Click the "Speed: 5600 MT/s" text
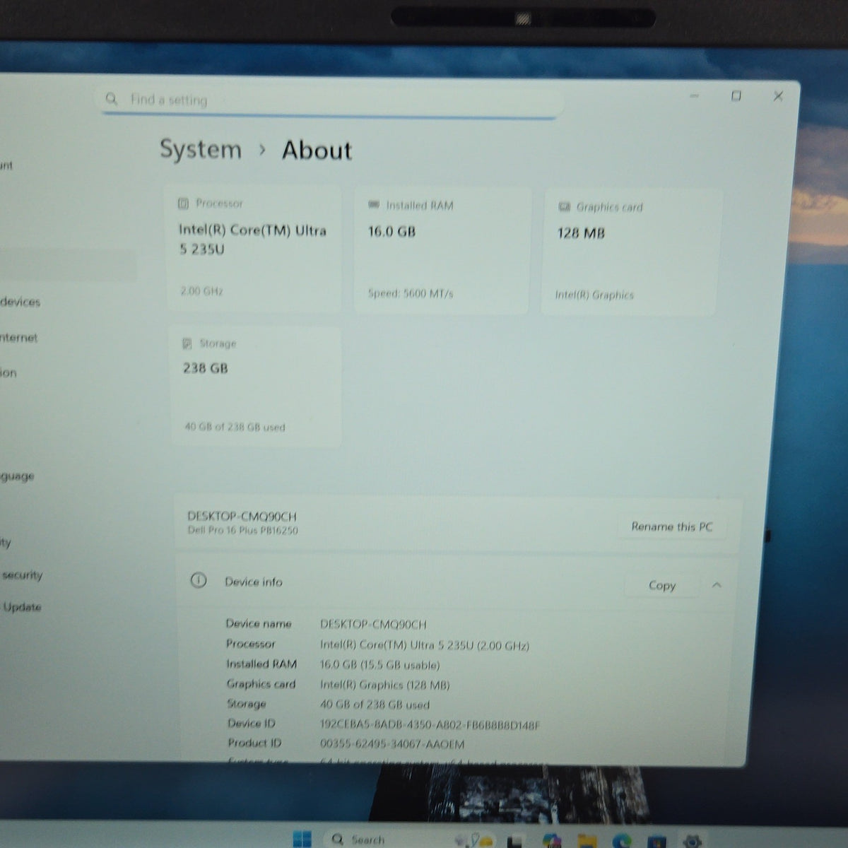 [x=411, y=293]
